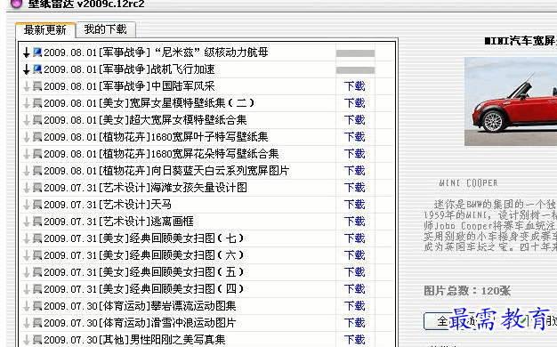Open the 我的下载 tab
This screenshot has height=347, width=557.
pos(106,29)
